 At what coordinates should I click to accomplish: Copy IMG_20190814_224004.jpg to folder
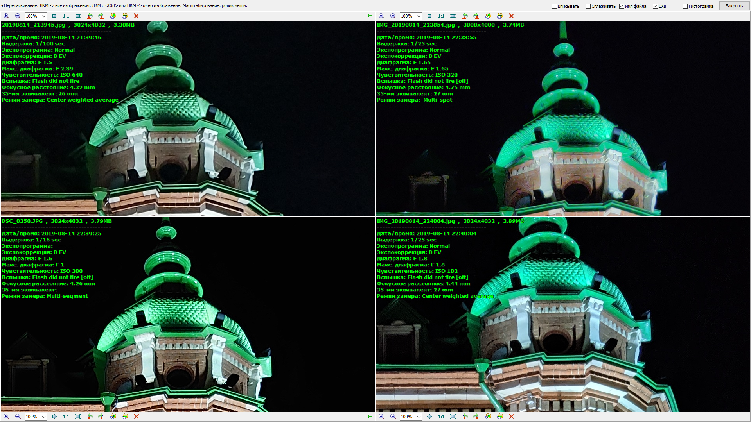click(x=488, y=417)
